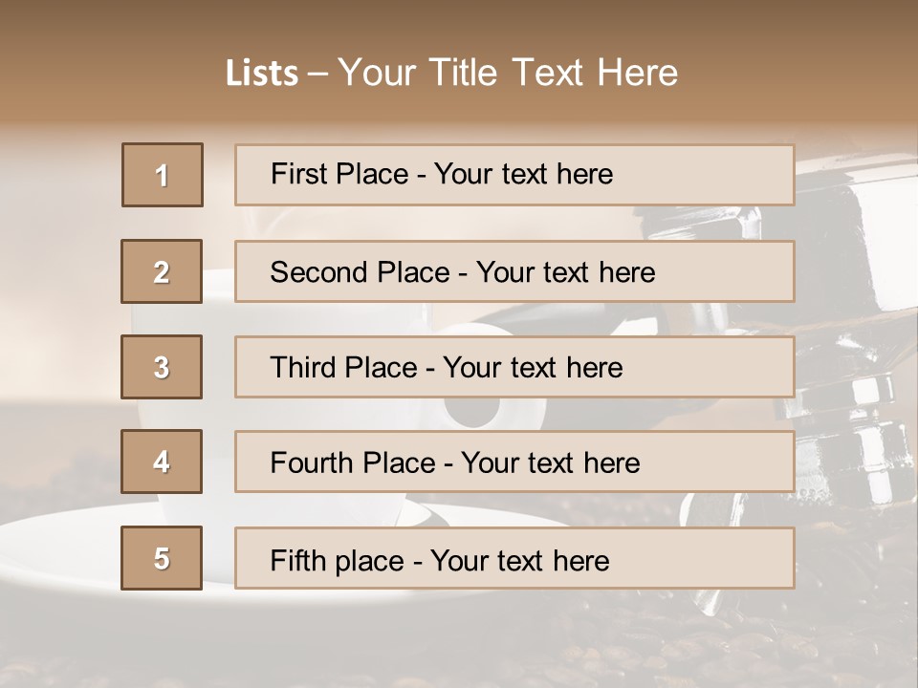918x688 pixels.
Task: Click the number 5 box
Action: coord(162,558)
